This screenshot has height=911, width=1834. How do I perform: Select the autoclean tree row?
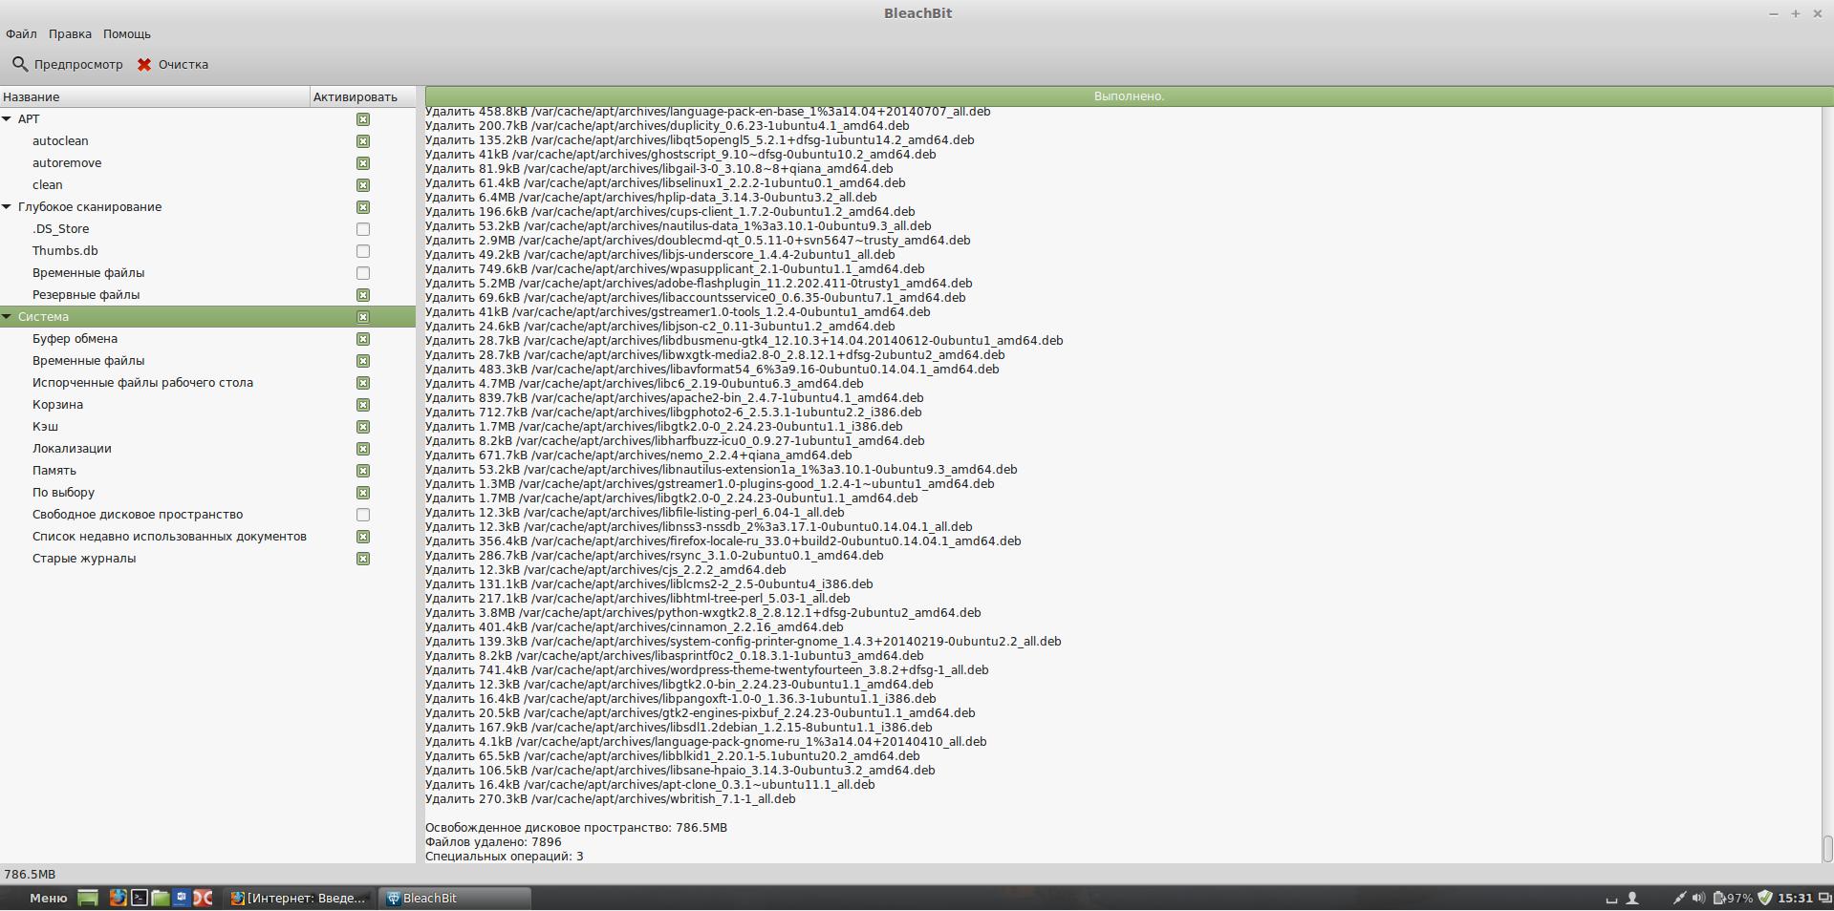[207, 141]
